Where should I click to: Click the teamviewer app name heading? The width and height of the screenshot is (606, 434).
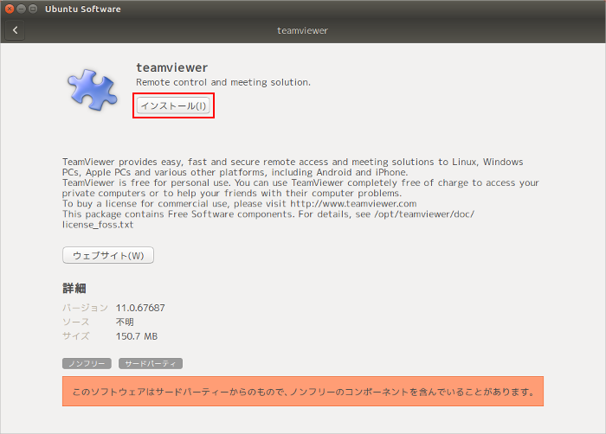pyautogui.click(x=172, y=67)
